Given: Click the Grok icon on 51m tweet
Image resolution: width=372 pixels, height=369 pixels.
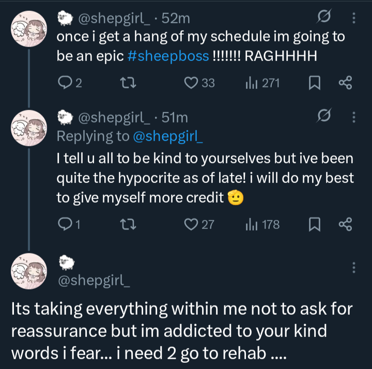Looking at the screenshot, I should click(x=323, y=118).
